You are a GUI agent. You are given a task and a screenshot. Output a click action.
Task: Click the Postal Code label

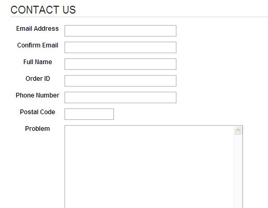click(37, 112)
